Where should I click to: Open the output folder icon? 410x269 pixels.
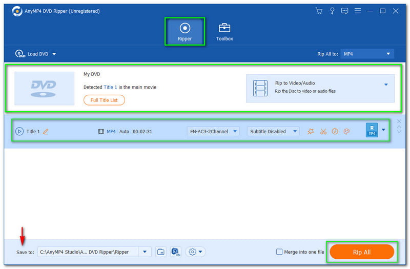pyautogui.click(x=161, y=252)
